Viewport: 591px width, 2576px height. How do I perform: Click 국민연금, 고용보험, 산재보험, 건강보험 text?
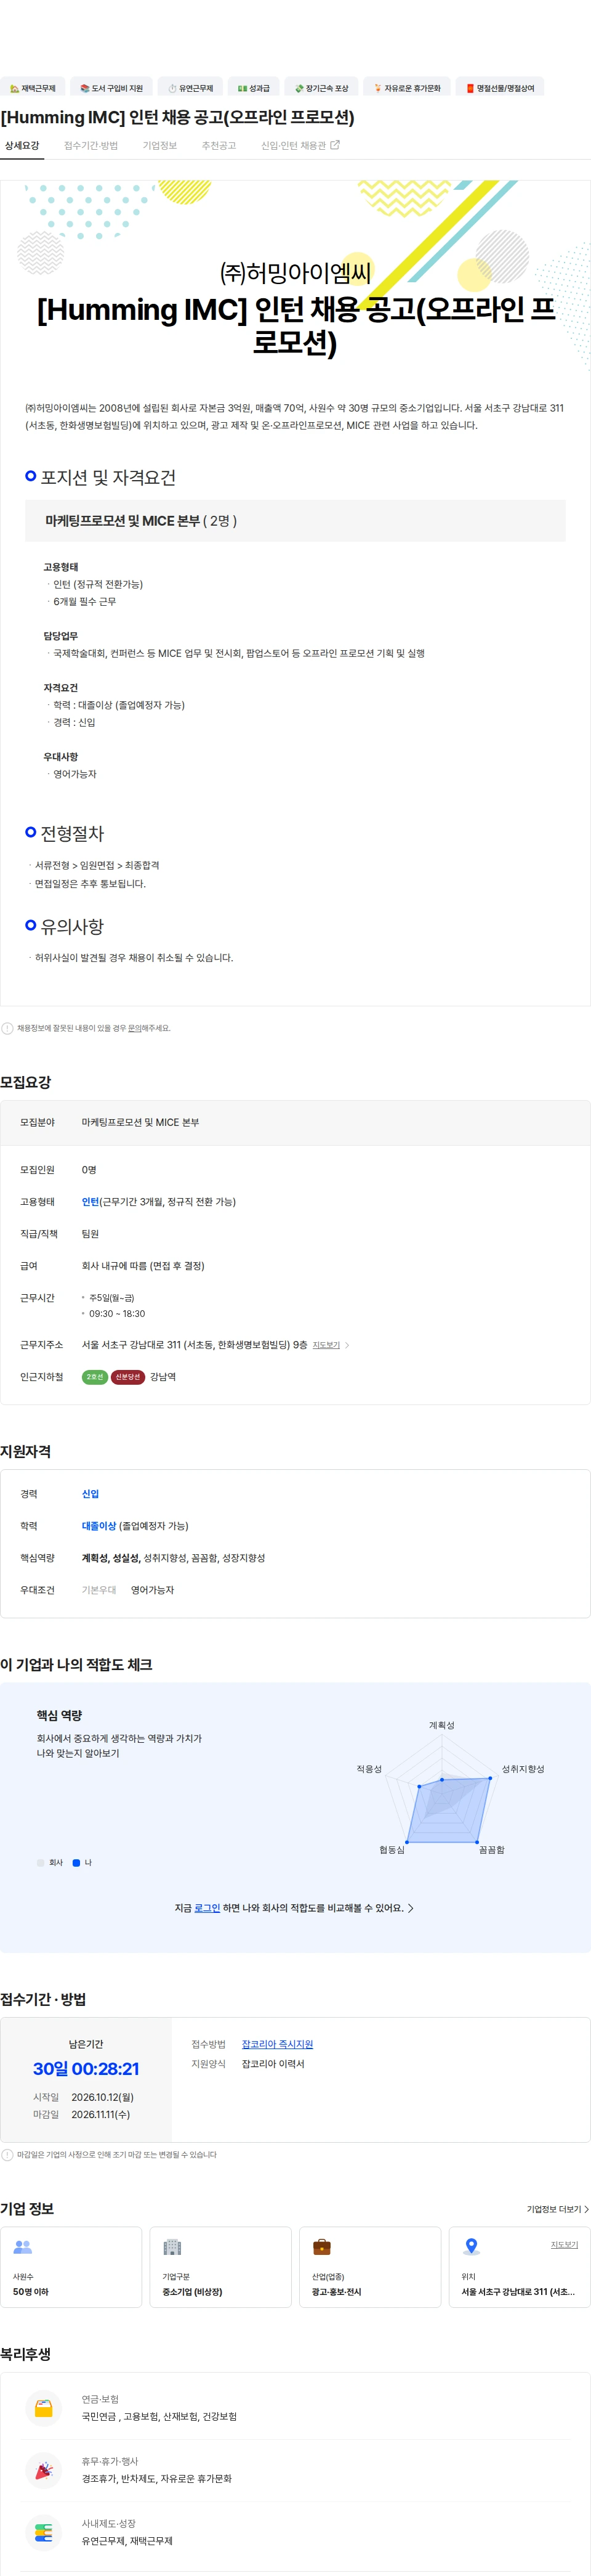click(159, 2416)
